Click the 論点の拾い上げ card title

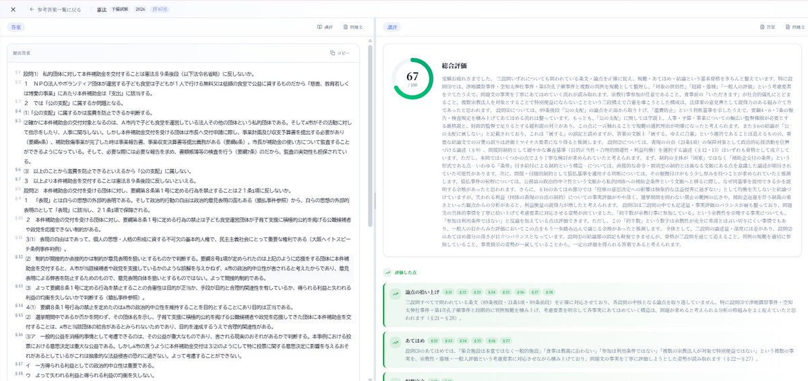[x=422, y=292]
